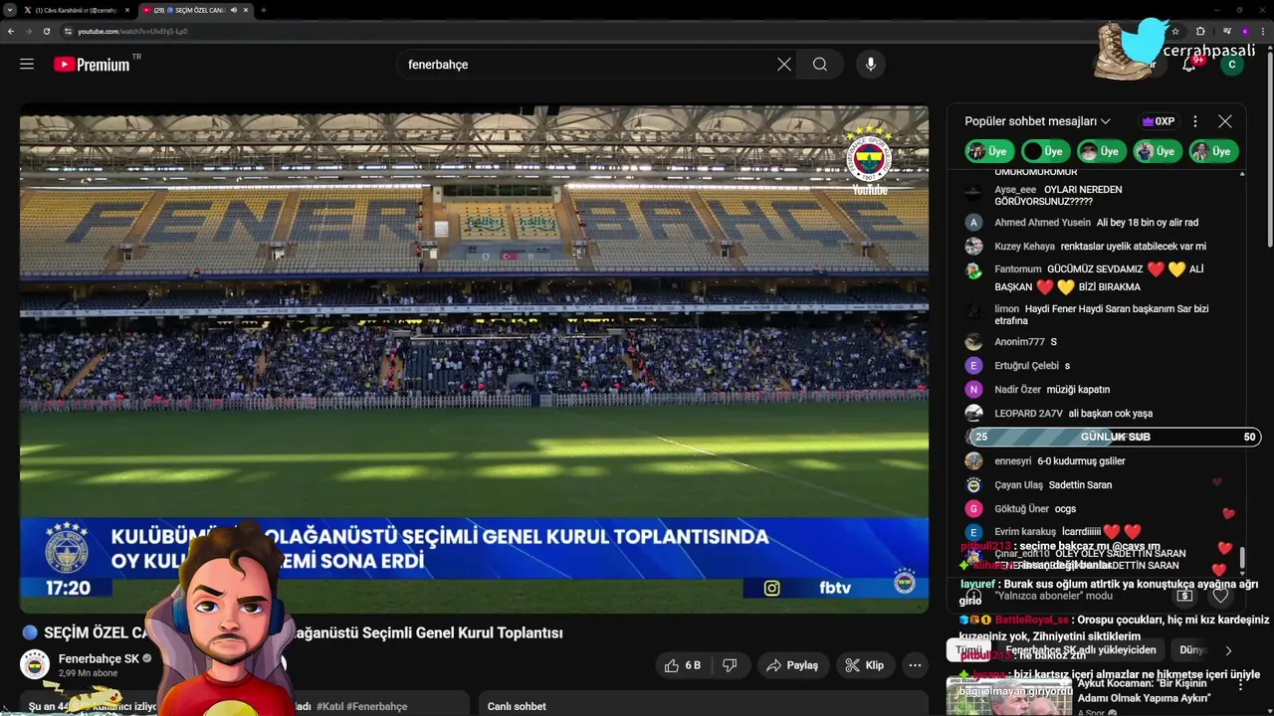Click the GÜNLÜK SUB progress bar
This screenshot has width=1274, height=716.
[1115, 437]
